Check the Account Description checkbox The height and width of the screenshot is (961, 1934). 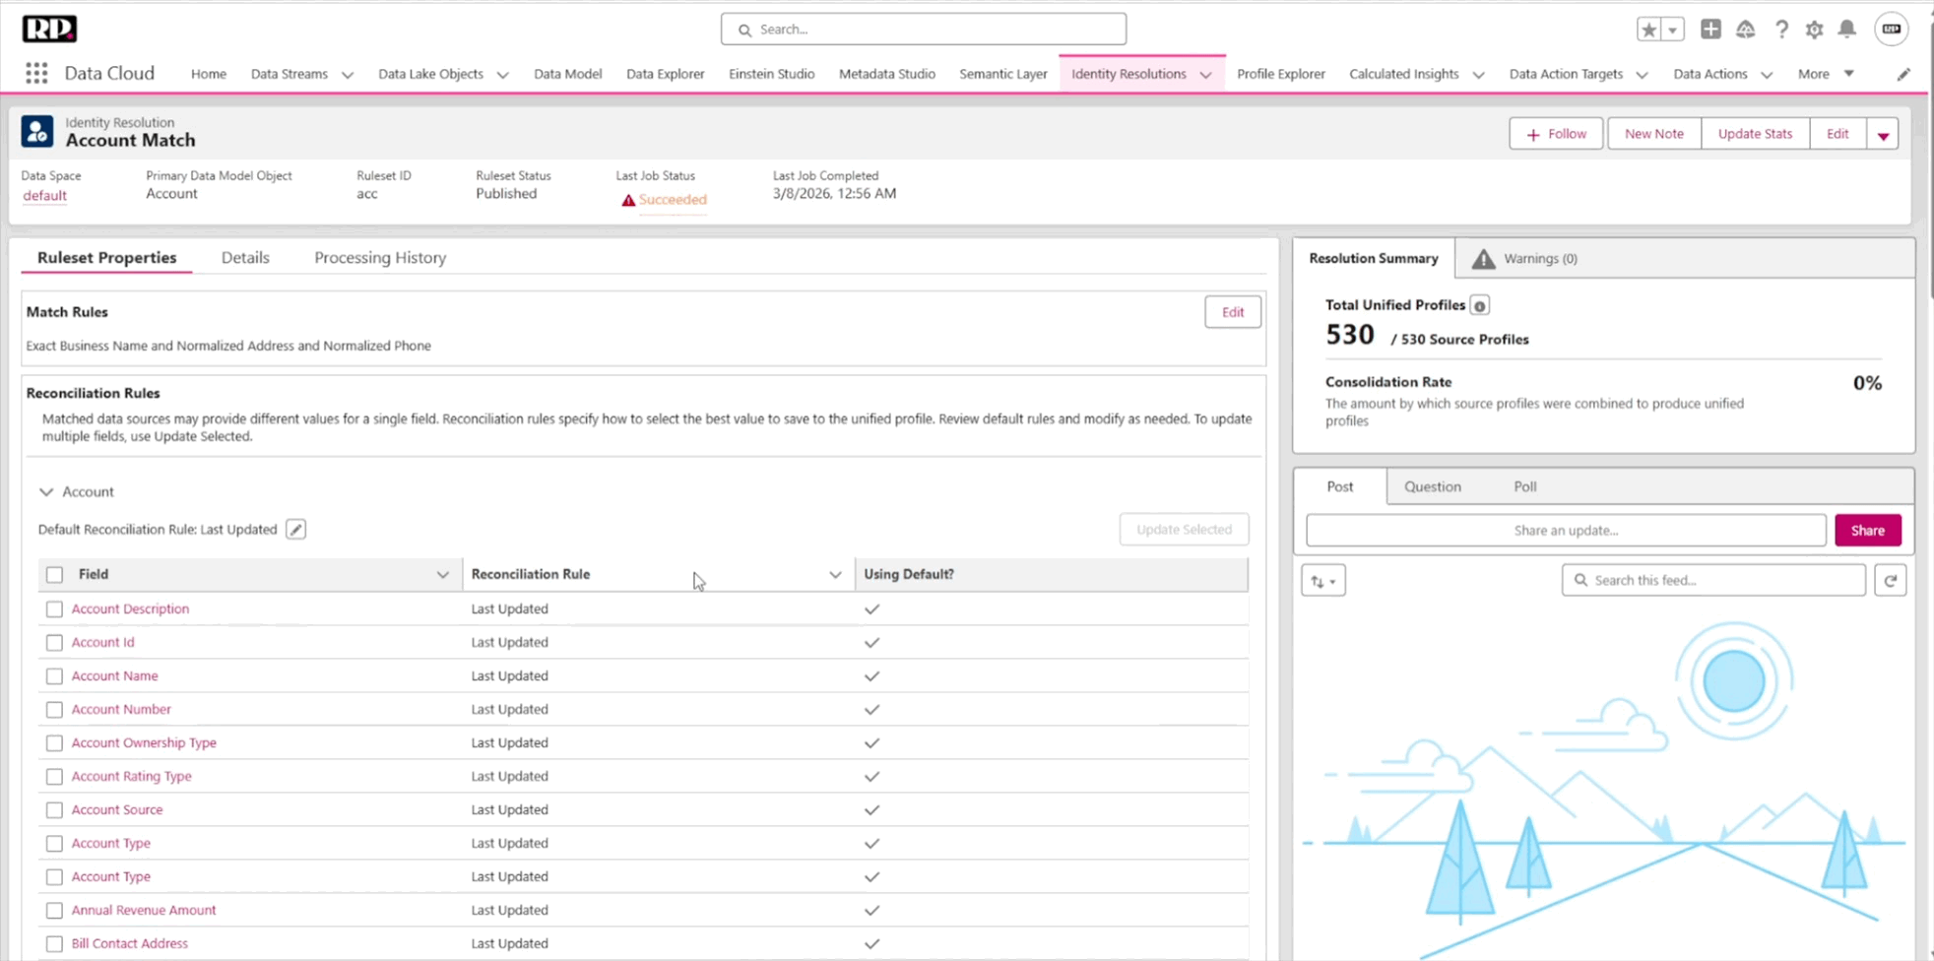[54, 609]
